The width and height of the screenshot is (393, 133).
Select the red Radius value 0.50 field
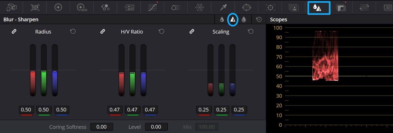click(26, 110)
